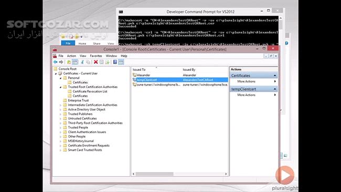
Task: Select Certificate Enrollment Requests folder
Action: coord(89,145)
